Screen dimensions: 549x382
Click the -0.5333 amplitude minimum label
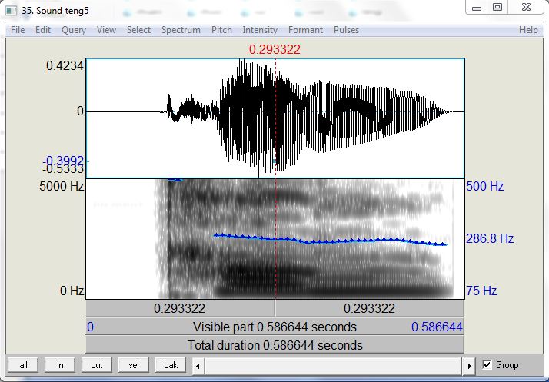pyautogui.click(x=63, y=169)
